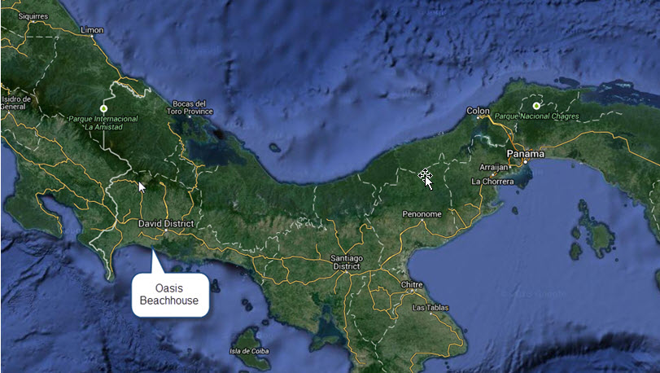
Task: Select the Siquirres town label
Action: [x=33, y=15]
